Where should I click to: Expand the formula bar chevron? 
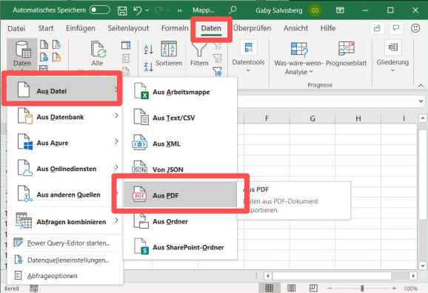421,101
